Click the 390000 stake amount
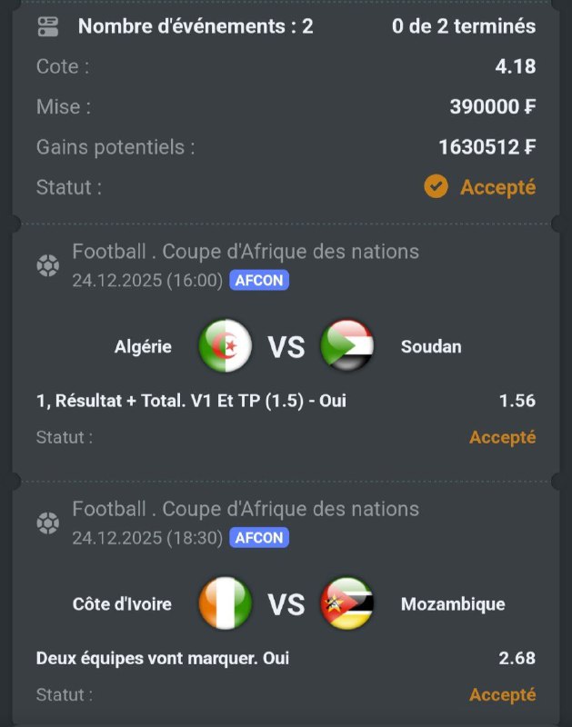The width and height of the screenshot is (572, 727). 492,107
